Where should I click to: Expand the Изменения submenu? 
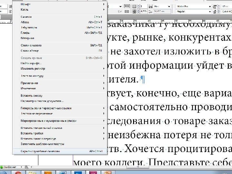[60, 89]
